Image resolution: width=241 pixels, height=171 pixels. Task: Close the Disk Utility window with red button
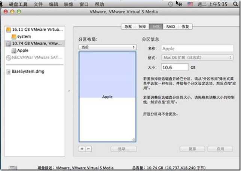click(x=6, y=12)
